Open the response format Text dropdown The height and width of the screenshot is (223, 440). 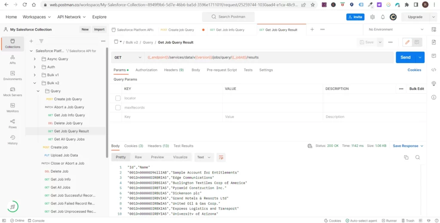[x=204, y=157]
